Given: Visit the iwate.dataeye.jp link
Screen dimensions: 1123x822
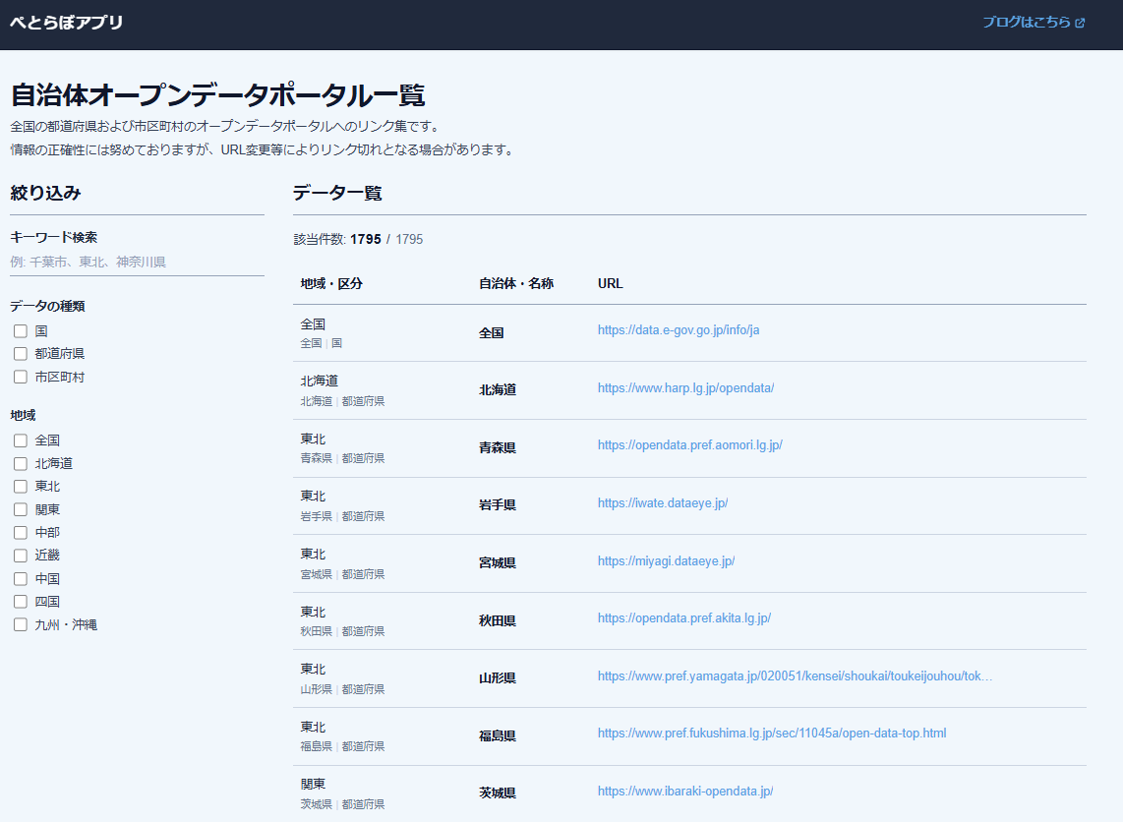Looking at the screenshot, I should tap(663, 503).
